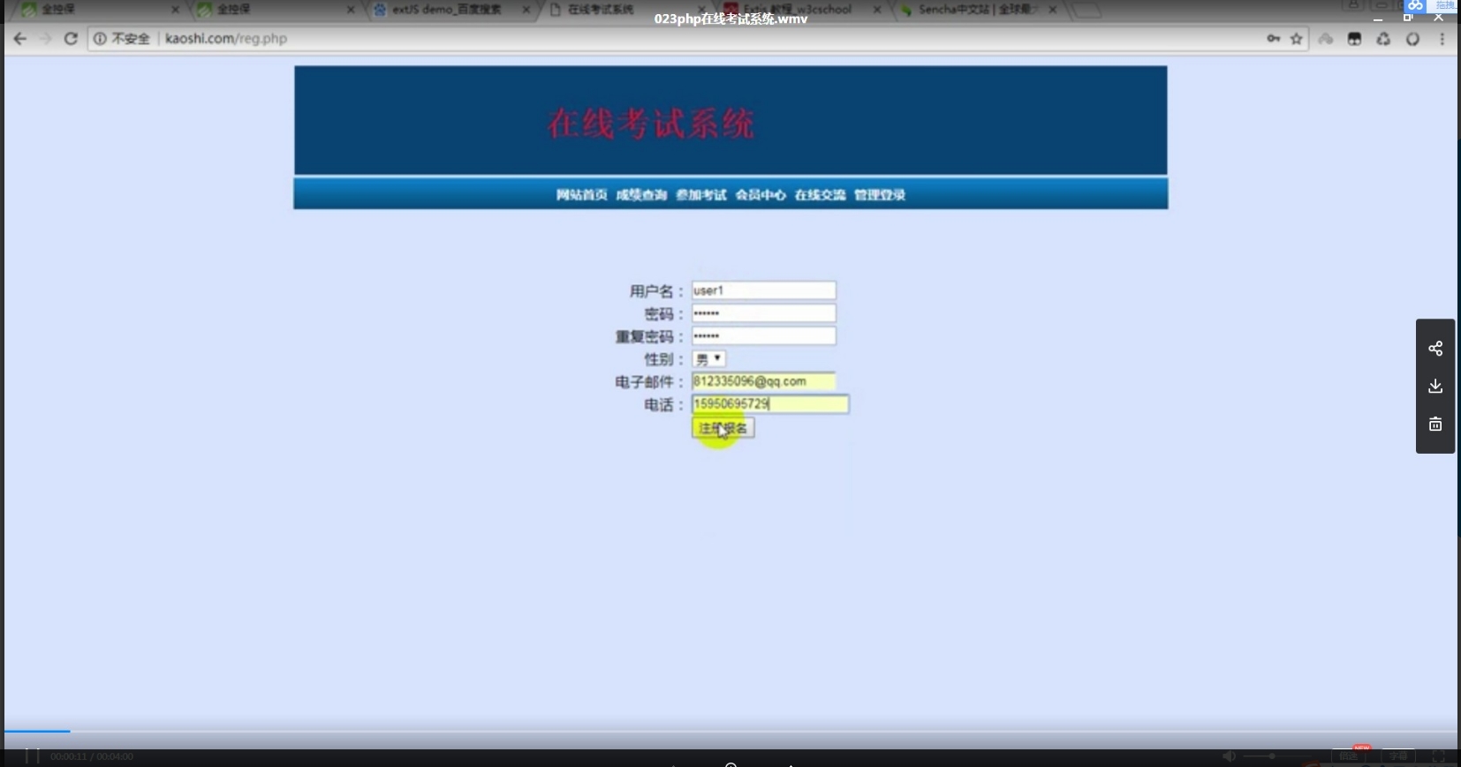Open the 参加考试 nav link
The image size is (1461, 767).
[701, 195]
